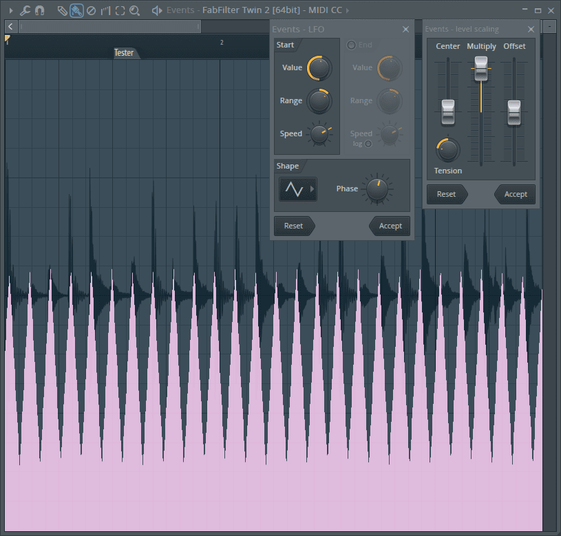This screenshot has height=536, width=561.
Task: Select the paint brush tool
Action: pos(76,10)
